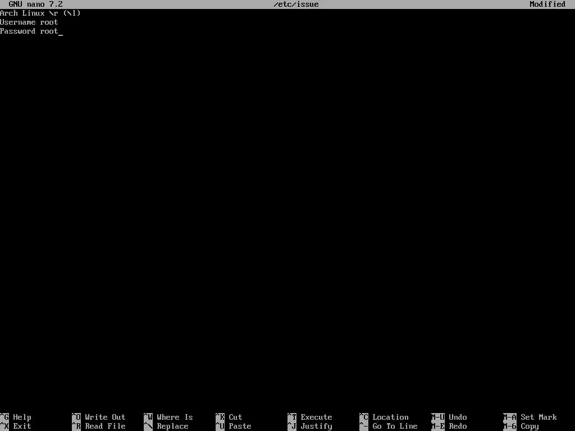Select the ^R Read File shortcut
The image size is (575, 431).
pos(99,427)
